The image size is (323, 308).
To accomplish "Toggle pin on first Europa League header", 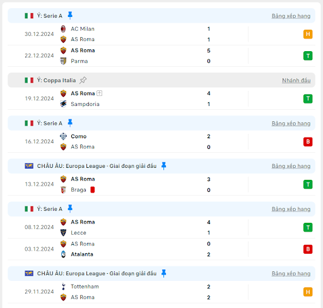I will (163, 166).
